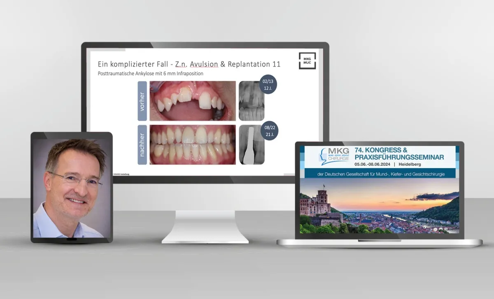The image size is (494, 299).
Task: Toggle the nachher label sidebar
Action: 142,144
